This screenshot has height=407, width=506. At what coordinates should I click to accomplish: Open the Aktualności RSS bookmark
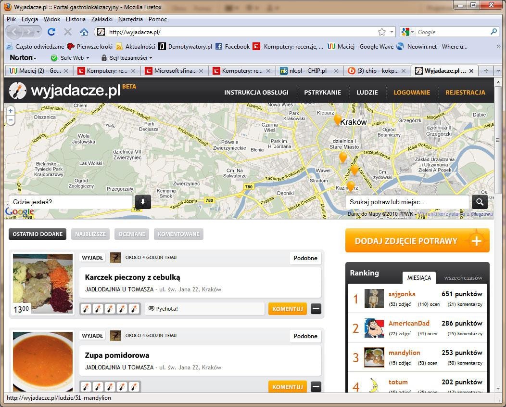point(136,47)
